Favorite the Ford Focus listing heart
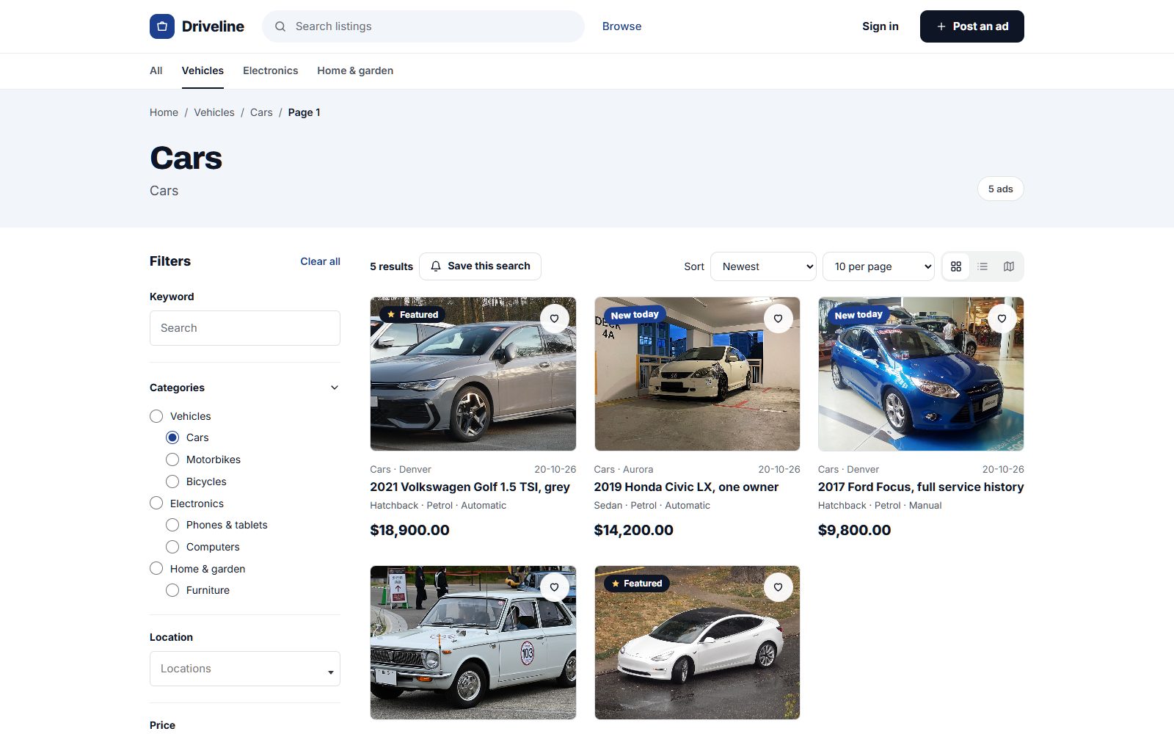 click(x=1002, y=319)
